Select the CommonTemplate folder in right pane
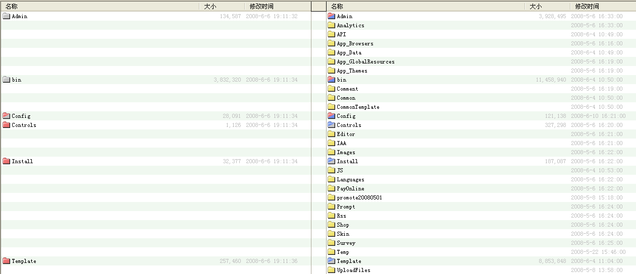The image size is (636, 274). 358,107
